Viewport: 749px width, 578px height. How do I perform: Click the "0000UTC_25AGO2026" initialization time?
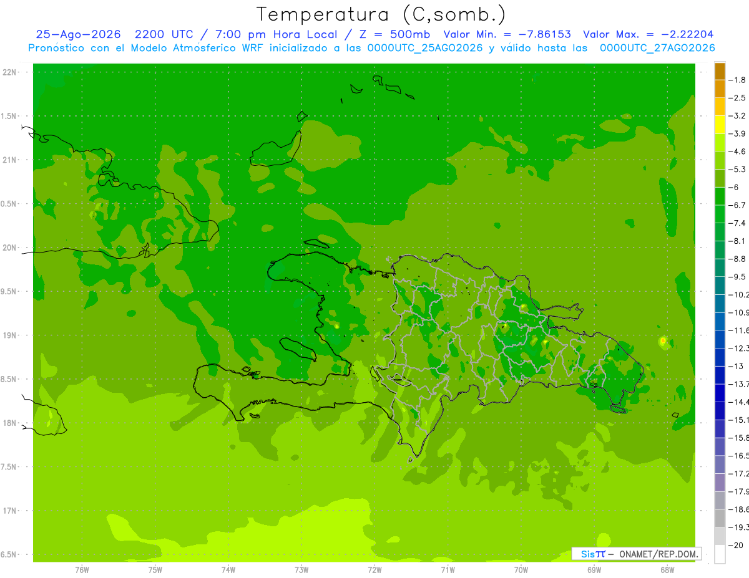(x=424, y=48)
